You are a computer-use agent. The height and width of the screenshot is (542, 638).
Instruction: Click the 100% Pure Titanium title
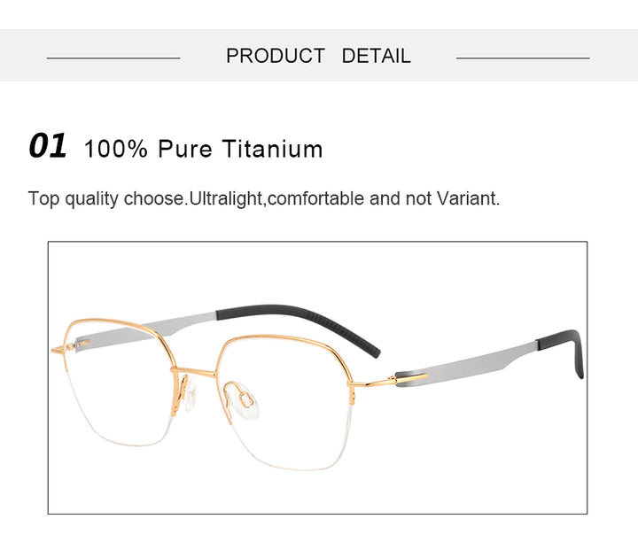[203, 149]
